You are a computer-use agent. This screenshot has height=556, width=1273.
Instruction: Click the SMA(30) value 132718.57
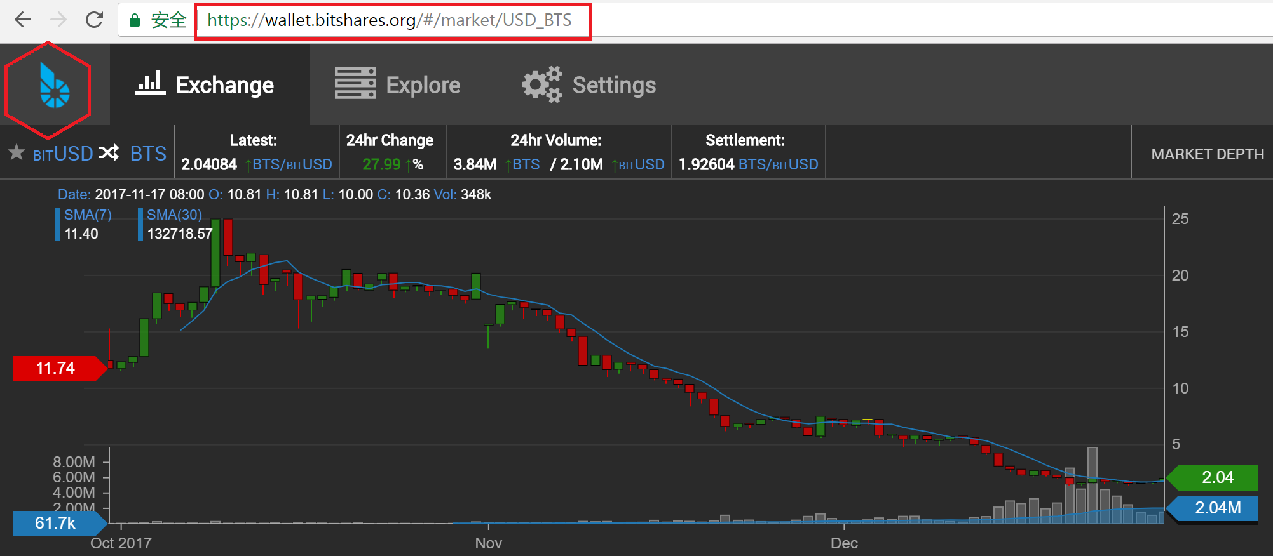pyautogui.click(x=180, y=234)
